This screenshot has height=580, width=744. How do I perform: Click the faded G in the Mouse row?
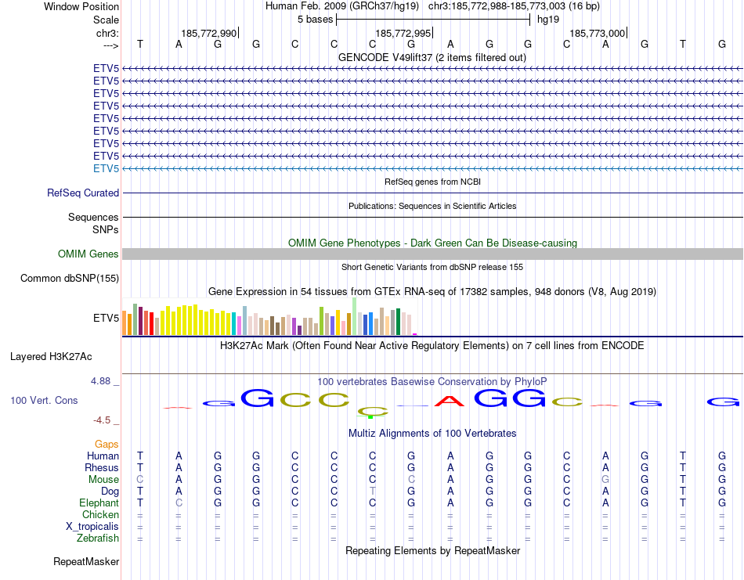[x=605, y=480]
